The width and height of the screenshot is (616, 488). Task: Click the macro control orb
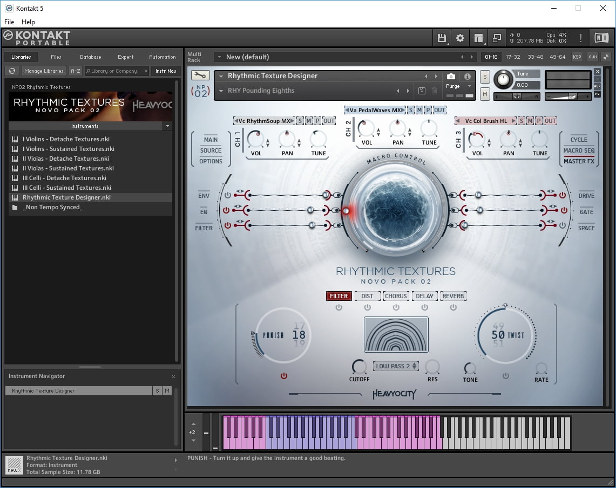(396, 210)
